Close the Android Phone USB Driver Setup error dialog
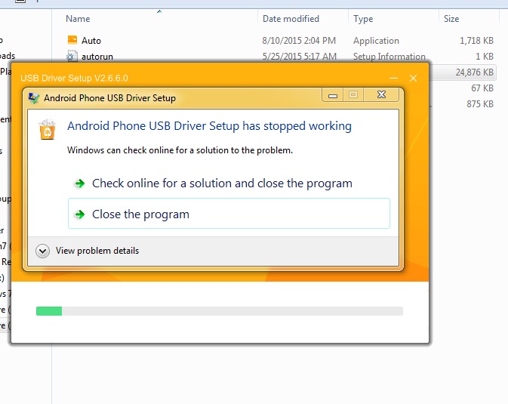Screen dimensions: 508x404 click(x=382, y=94)
